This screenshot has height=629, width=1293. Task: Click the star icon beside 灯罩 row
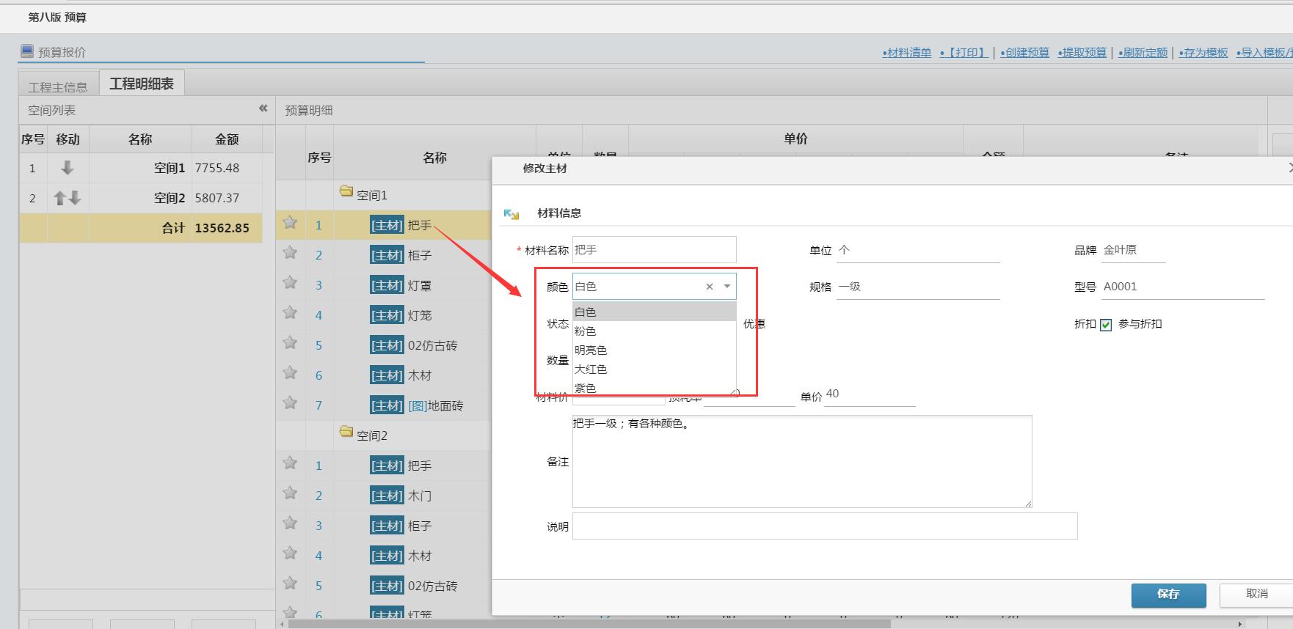point(290,283)
